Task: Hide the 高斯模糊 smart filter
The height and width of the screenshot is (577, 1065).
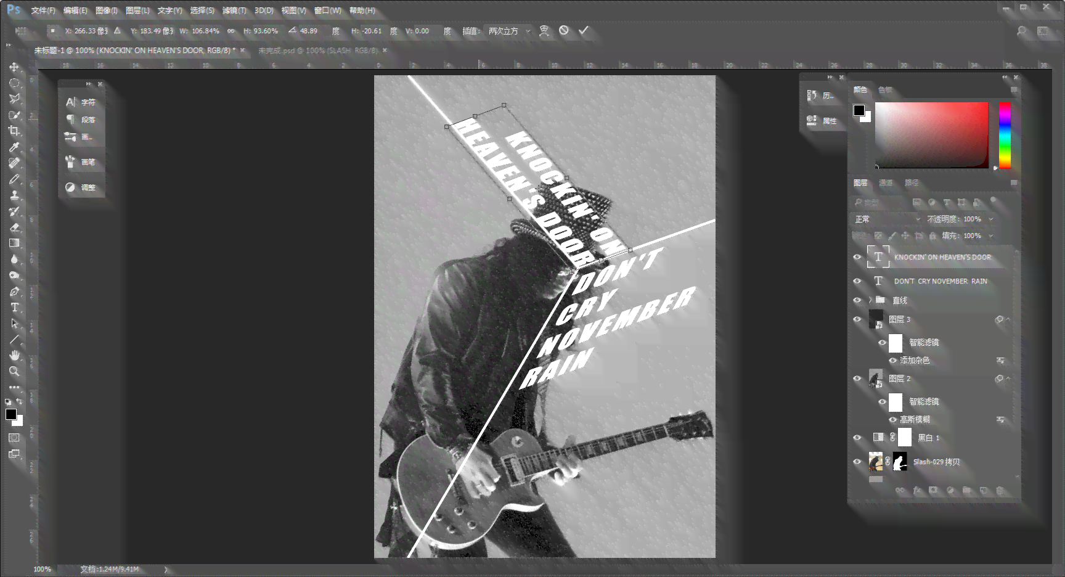Action: coord(892,420)
